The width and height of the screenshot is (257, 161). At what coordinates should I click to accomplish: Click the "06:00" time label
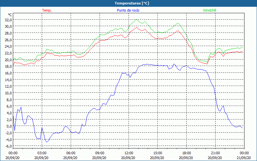pos(71,153)
